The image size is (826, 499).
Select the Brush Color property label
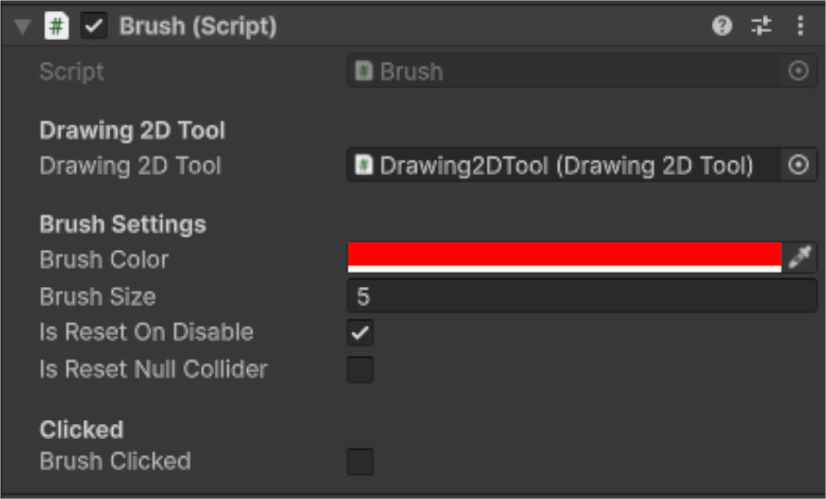coord(104,260)
